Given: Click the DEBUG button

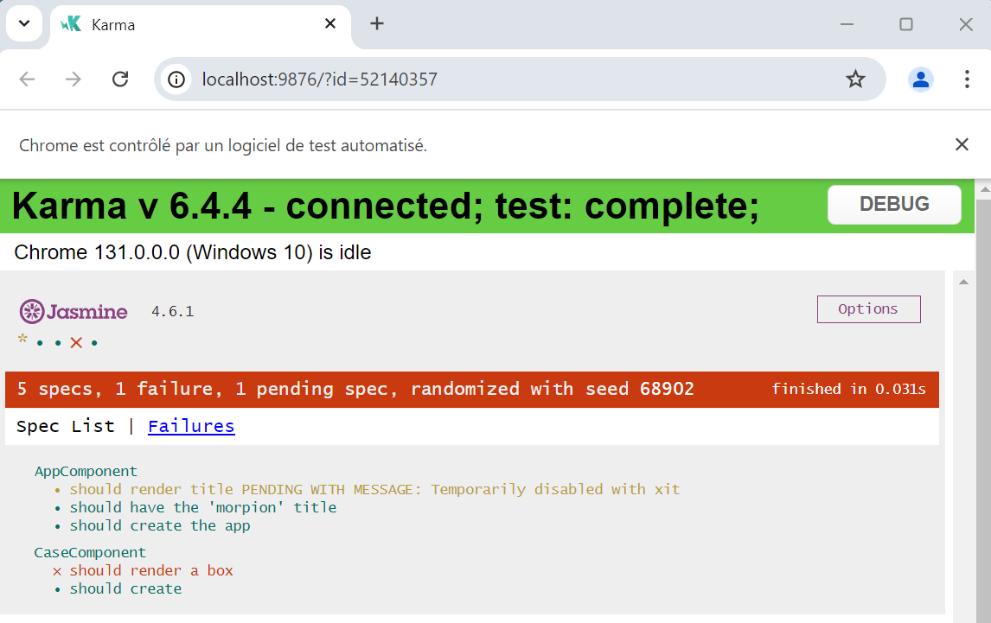Looking at the screenshot, I should point(894,204).
